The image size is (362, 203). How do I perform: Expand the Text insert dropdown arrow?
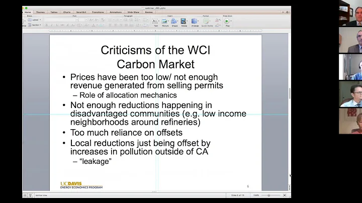[159, 21]
